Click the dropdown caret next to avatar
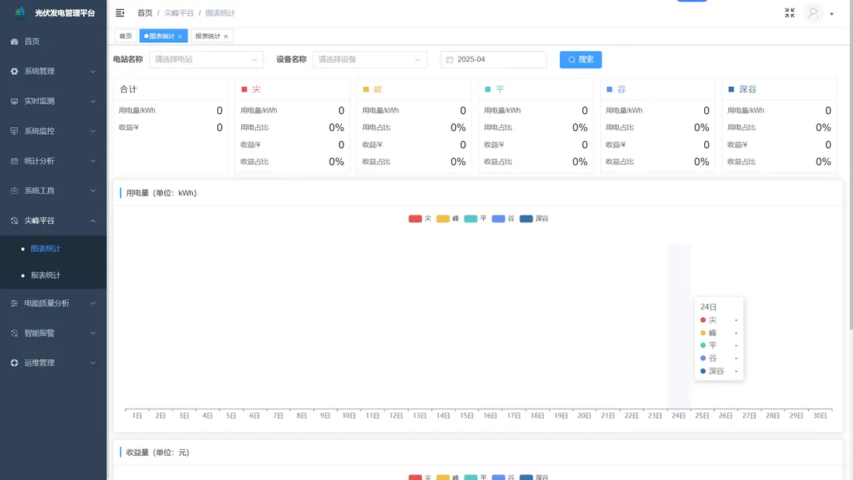Viewport: 853px width, 480px height. pyautogui.click(x=832, y=14)
